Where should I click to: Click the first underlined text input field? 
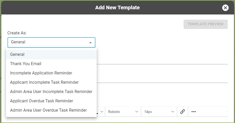162,61
